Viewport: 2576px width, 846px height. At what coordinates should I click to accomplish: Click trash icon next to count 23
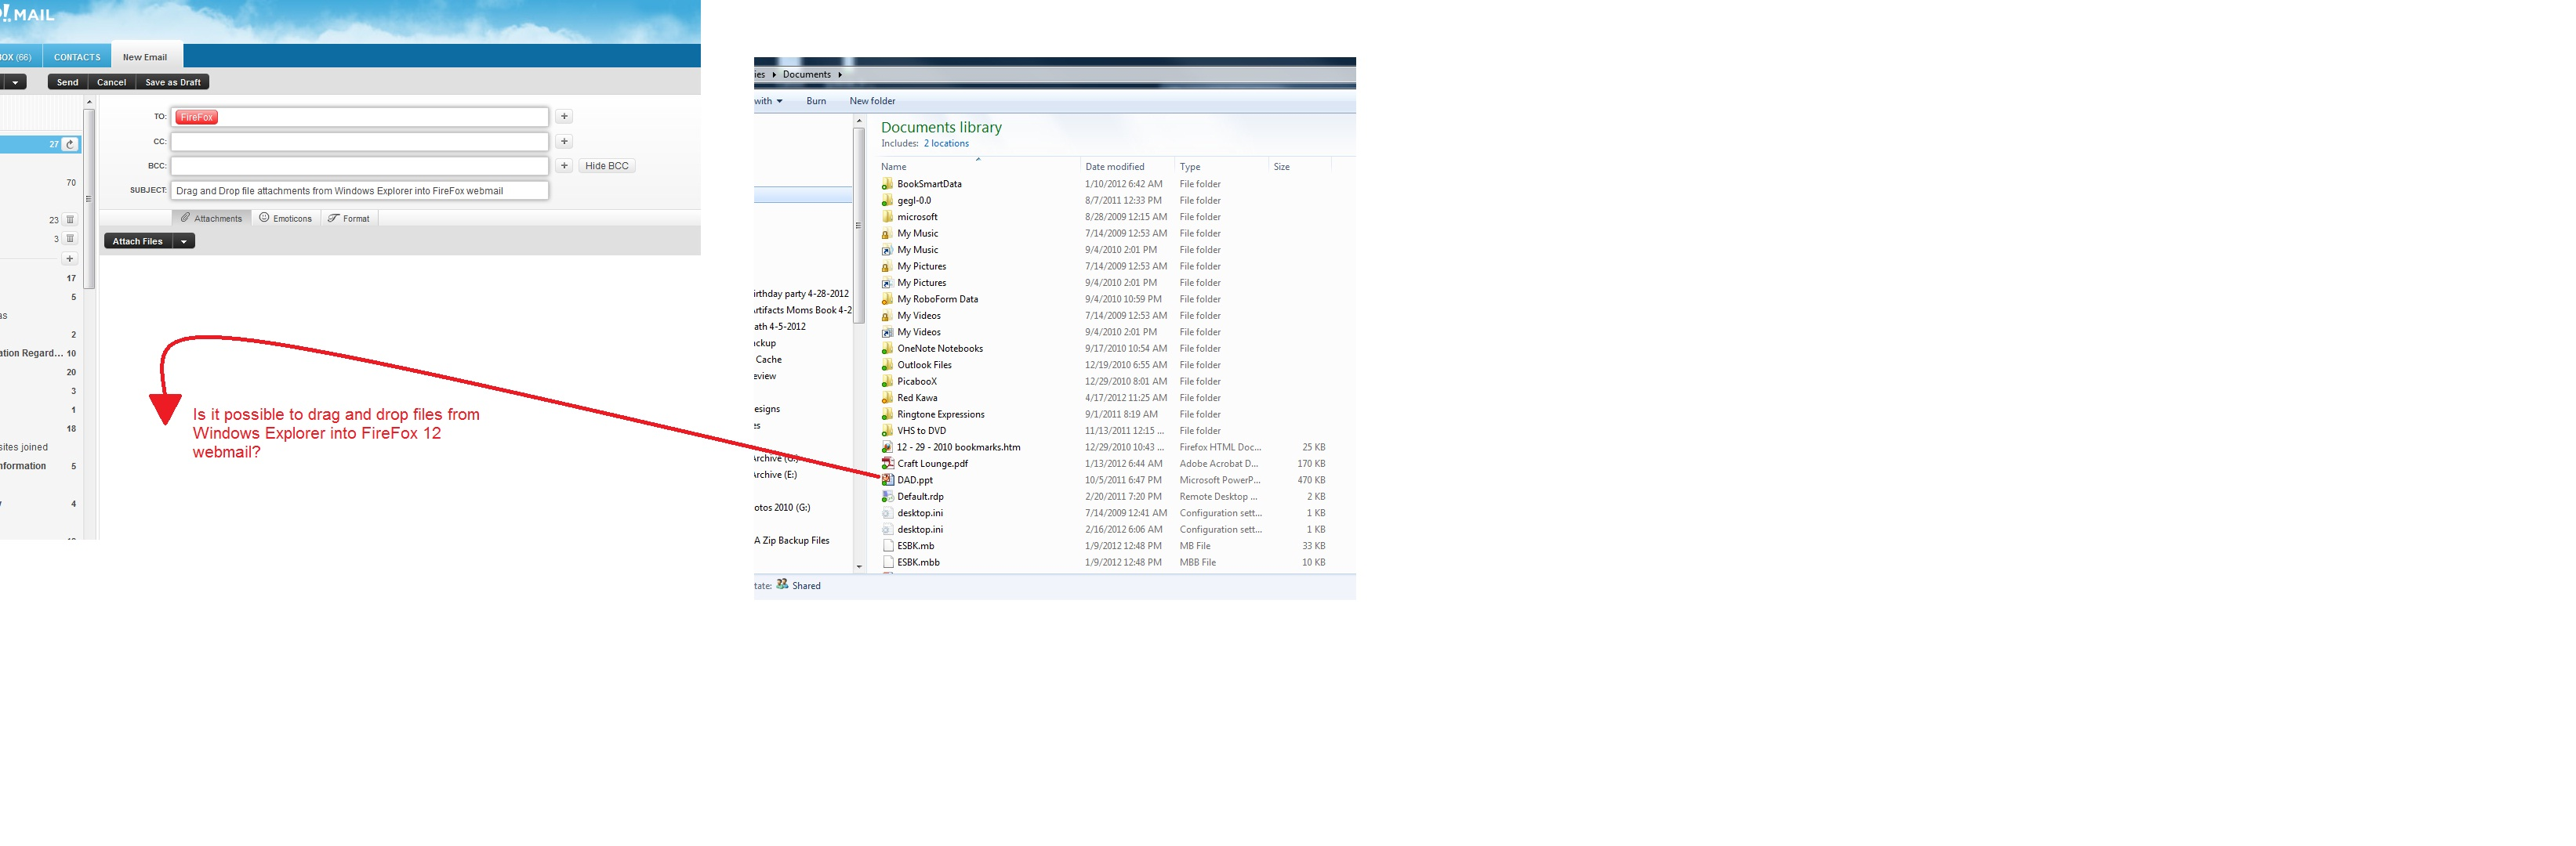click(x=70, y=220)
